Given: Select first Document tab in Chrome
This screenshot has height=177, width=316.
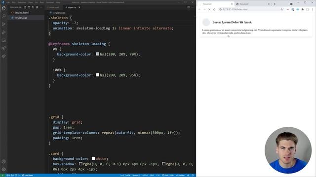Looking at the screenshot, I should point(216,4).
